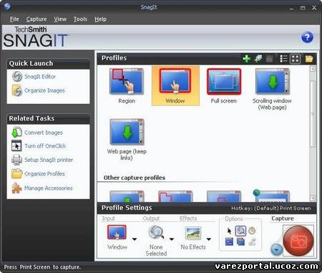The height and width of the screenshot is (273, 322).
Task: Pick the Web page (keep links) profile
Action: (x=127, y=140)
